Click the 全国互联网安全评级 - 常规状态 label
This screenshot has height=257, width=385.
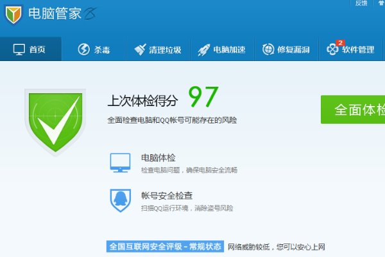[x=165, y=247]
